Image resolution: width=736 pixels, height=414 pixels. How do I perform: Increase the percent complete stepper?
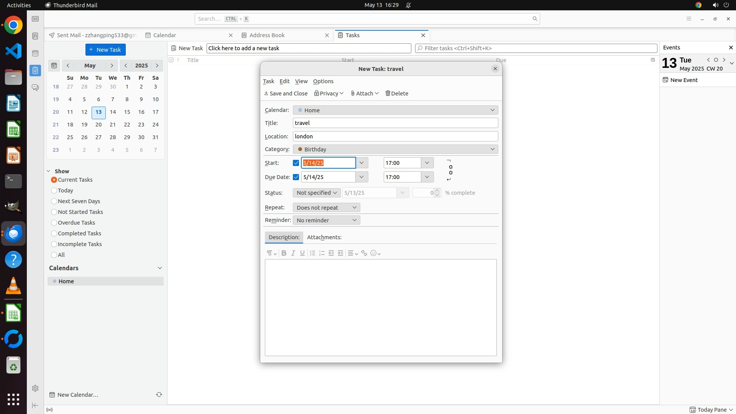[x=437, y=191]
